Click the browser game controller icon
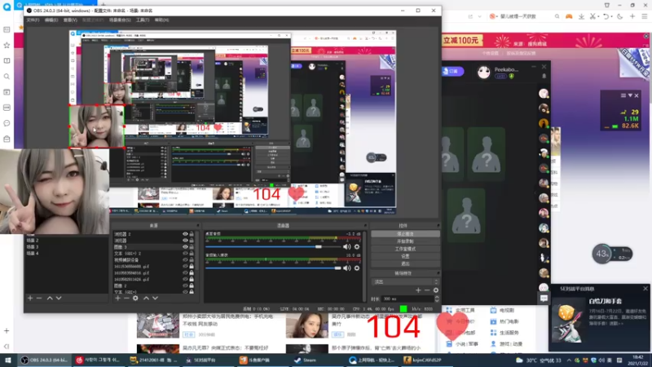The image size is (652, 367). (569, 16)
